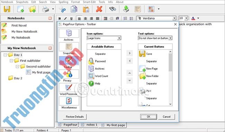Click the Cut scissors icon
225x132 pixels.
pos(62,9)
